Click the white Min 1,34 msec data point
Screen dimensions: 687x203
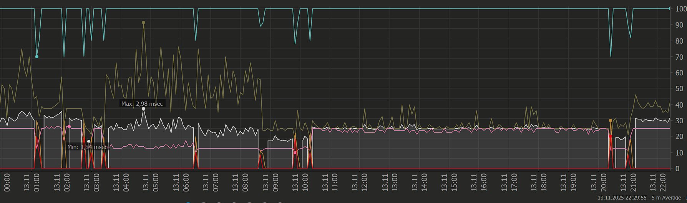click(x=89, y=141)
